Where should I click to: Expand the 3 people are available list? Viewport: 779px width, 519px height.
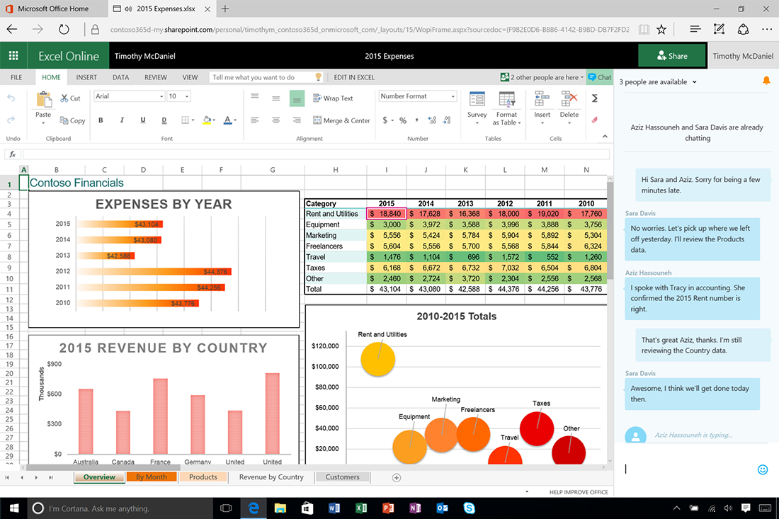[x=658, y=82]
